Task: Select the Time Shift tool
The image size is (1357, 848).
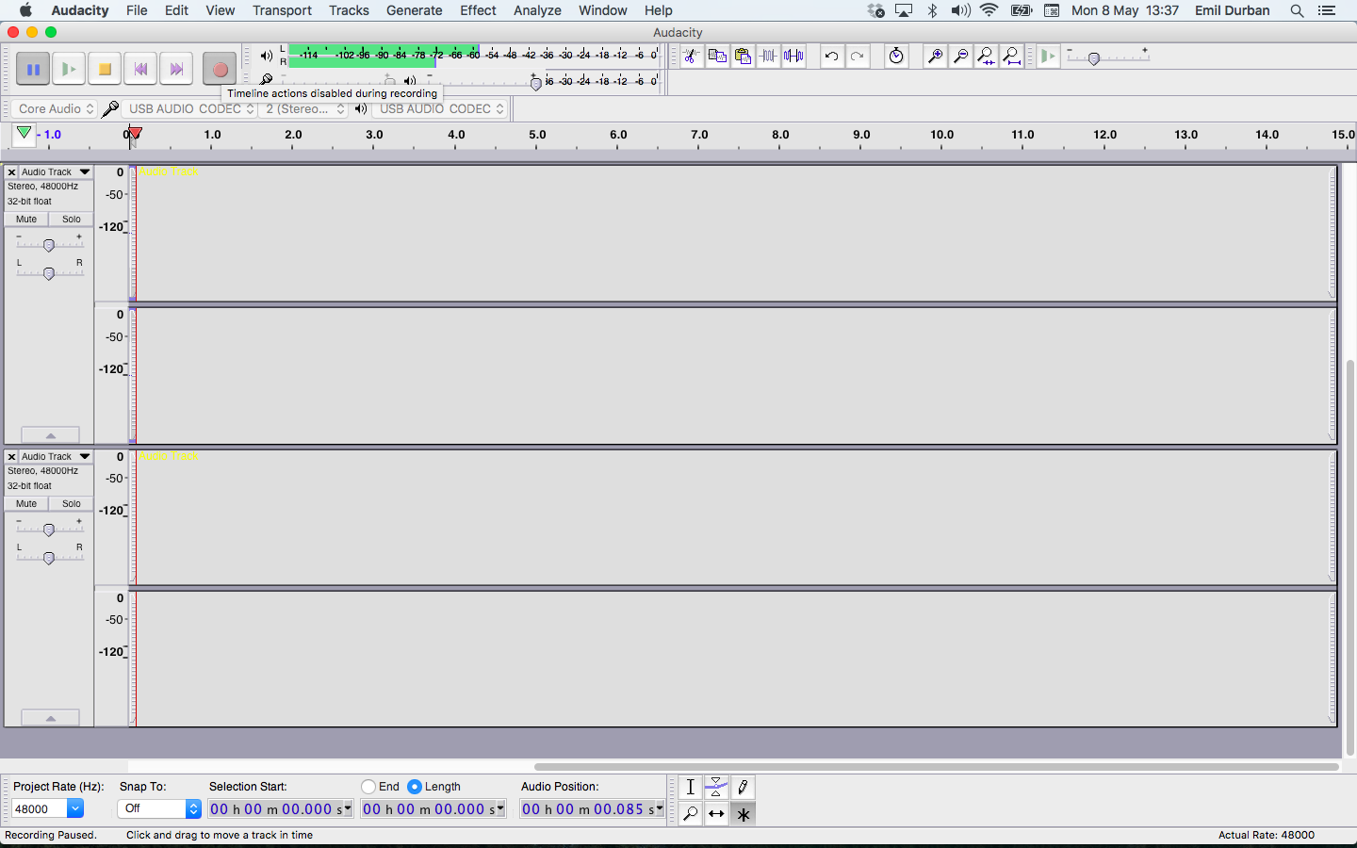Action: [716, 813]
